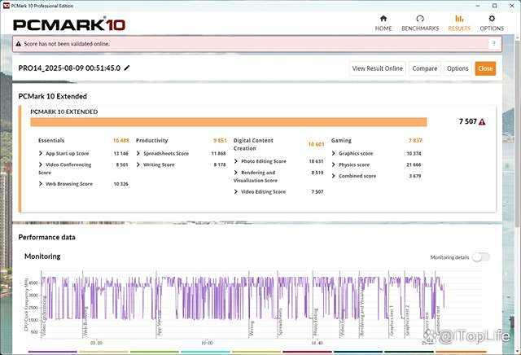Expand Web Browsing Score
The height and width of the screenshot is (355, 521).
40,184
